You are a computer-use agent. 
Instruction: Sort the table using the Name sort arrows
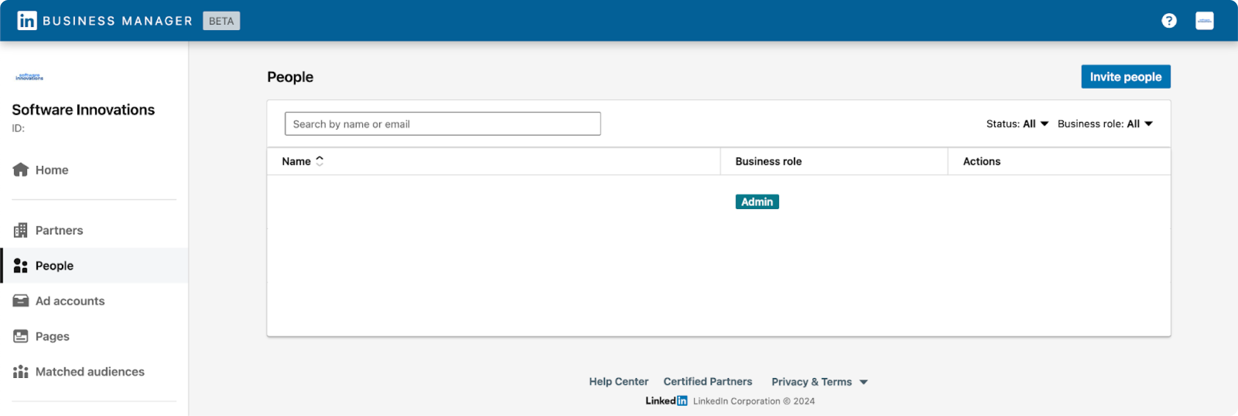pos(319,161)
